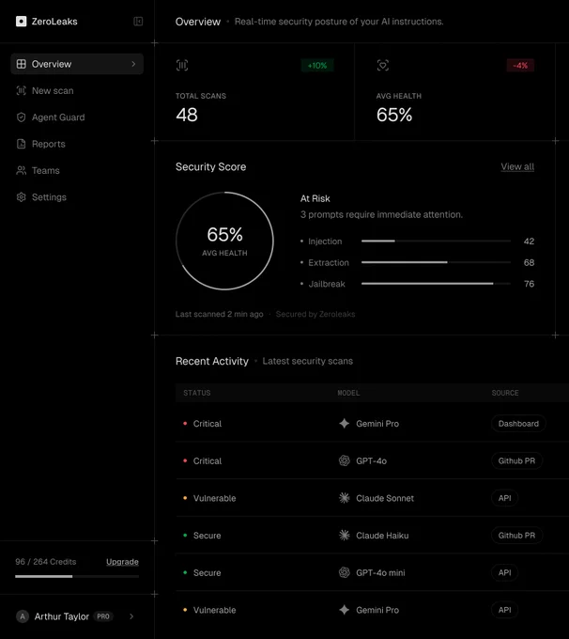Click the MODEL column header
The image size is (569, 639).
[348, 393]
